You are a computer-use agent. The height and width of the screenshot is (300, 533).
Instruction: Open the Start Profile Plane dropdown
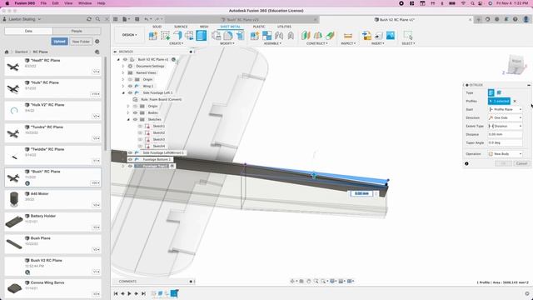pyautogui.click(x=506, y=109)
